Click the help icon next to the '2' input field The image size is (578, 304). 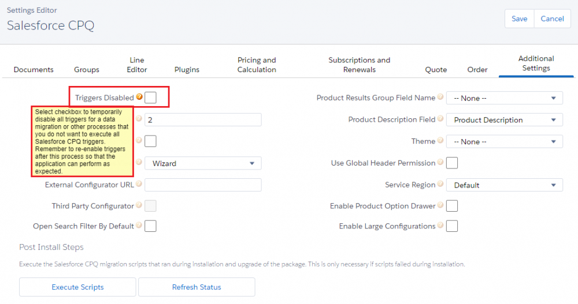click(139, 118)
